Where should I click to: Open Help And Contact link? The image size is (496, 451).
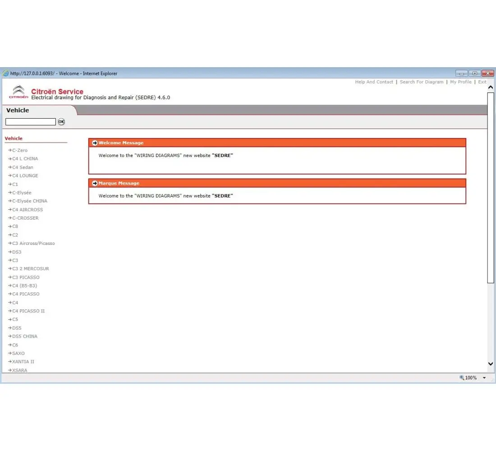point(374,82)
